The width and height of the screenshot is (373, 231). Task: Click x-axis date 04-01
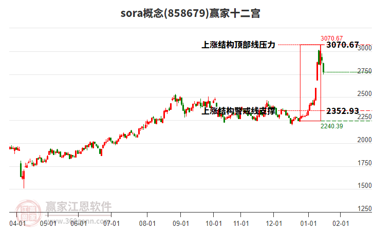[17, 224]
